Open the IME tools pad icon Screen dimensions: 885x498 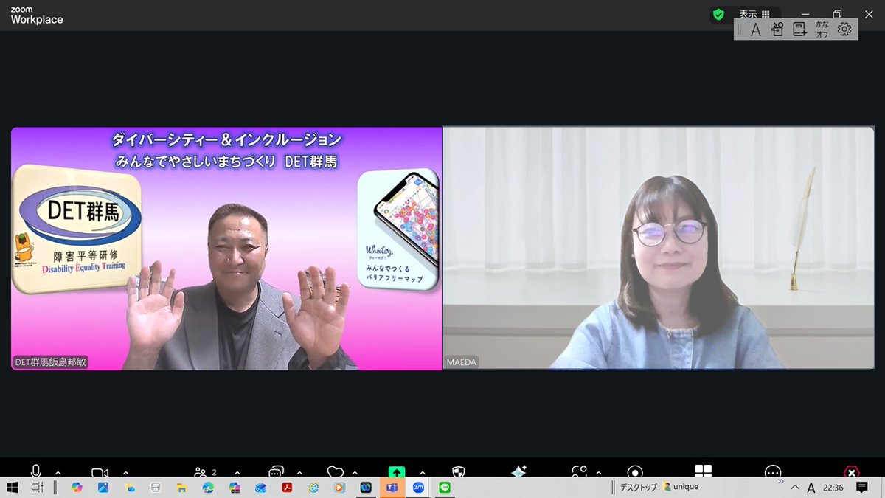[777, 30]
